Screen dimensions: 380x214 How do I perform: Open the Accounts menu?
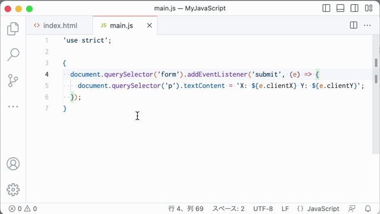click(x=13, y=164)
